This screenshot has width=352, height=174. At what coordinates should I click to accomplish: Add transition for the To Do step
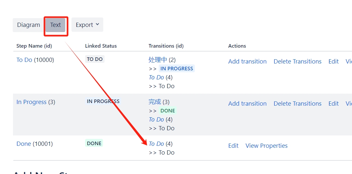(x=247, y=62)
